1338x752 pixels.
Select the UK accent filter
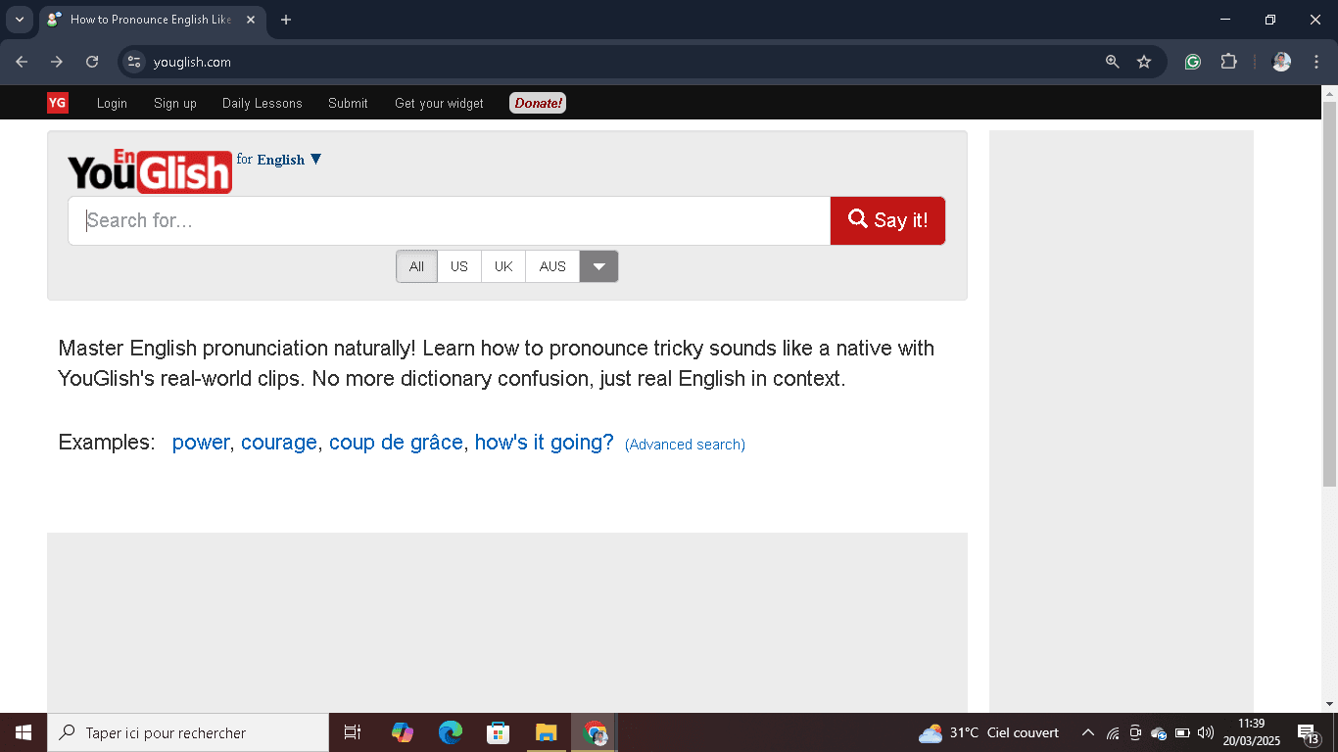point(502,265)
